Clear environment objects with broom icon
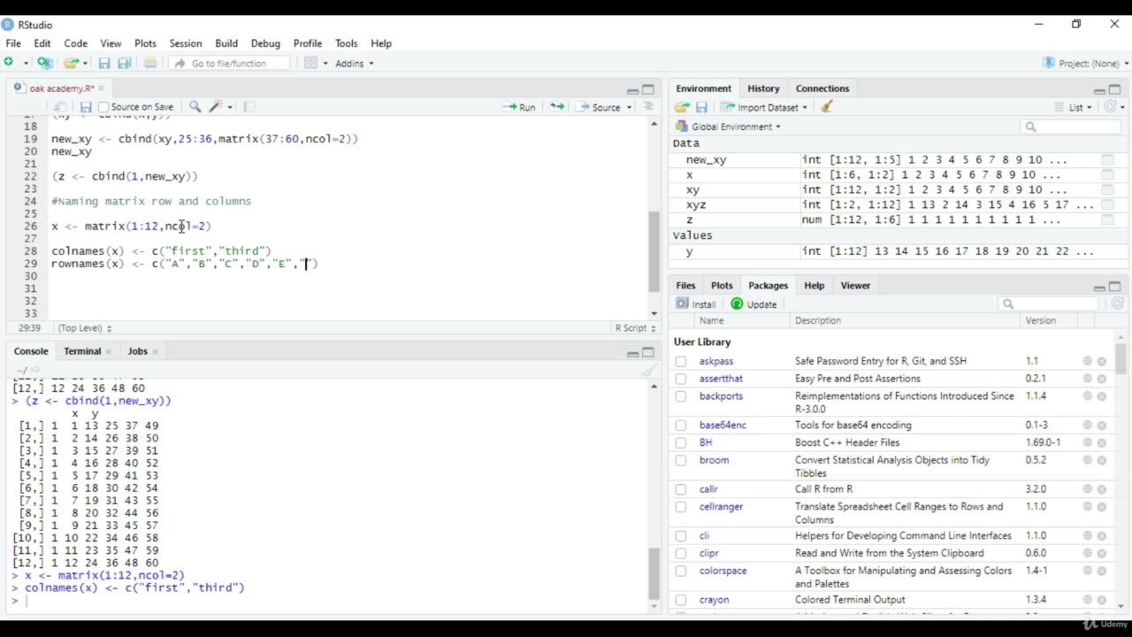This screenshot has height=637, width=1132. 827,107
